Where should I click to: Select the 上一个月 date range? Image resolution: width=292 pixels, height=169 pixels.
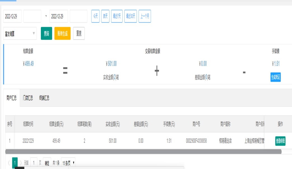144,16
